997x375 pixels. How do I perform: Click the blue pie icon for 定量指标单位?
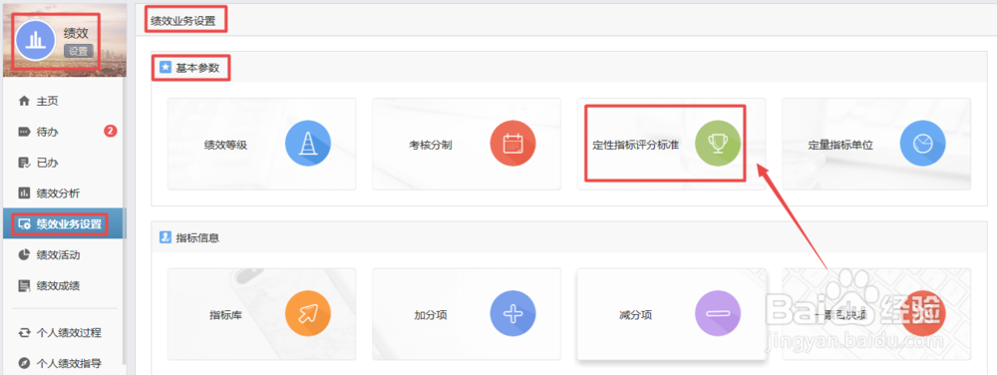point(922,144)
